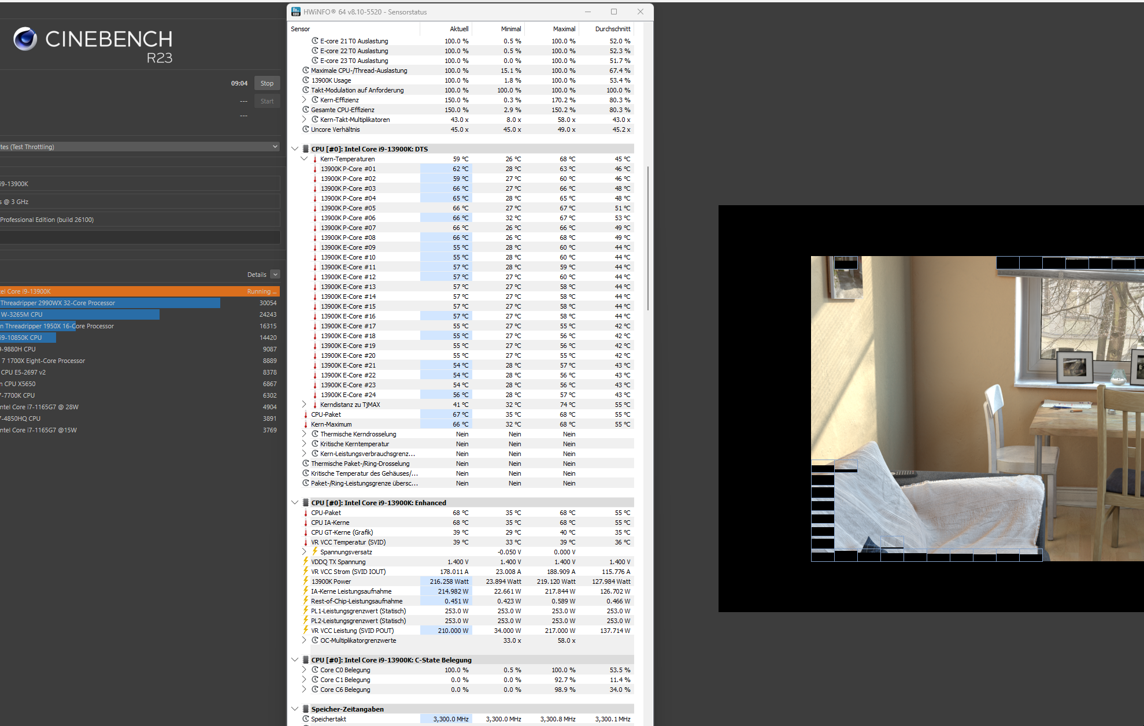Viewport: 1144px width, 726px height.
Task: Click the chip icon on the i9-13900K DTS header
Action: coord(305,149)
